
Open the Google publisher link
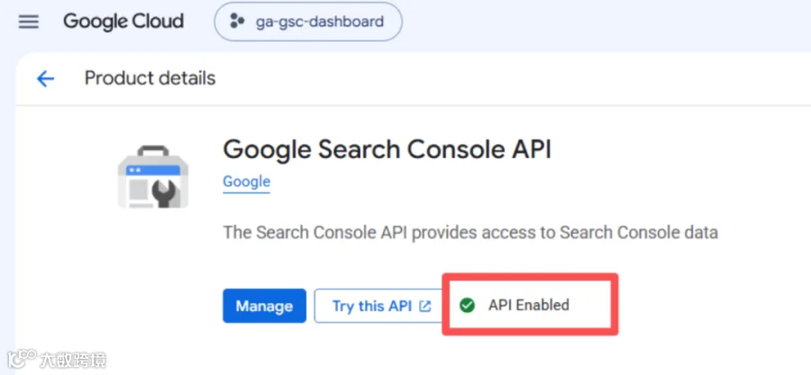[x=246, y=182]
